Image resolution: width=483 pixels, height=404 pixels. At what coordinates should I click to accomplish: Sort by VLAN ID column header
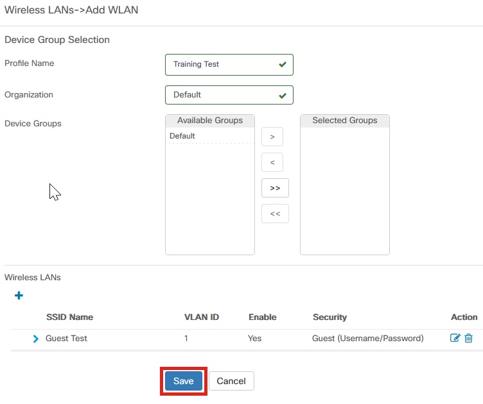click(x=202, y=317)
